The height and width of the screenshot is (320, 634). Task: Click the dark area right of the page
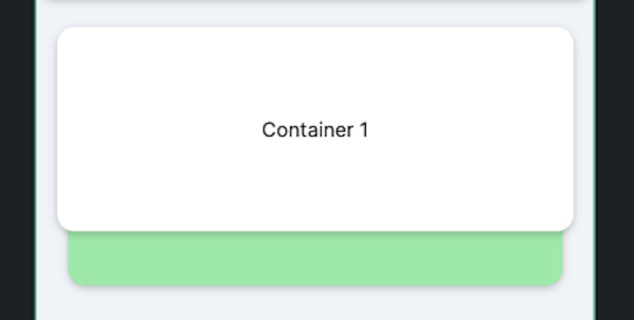pyautogui.click(x=616, y=160)
